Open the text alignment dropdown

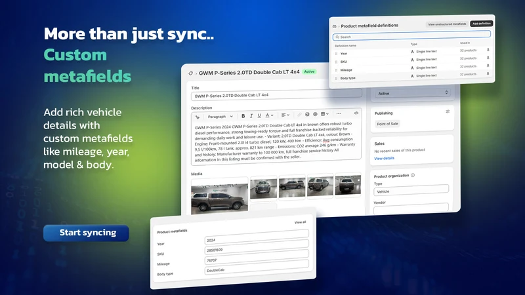click(285, 115)
